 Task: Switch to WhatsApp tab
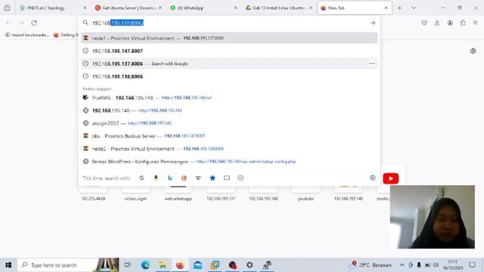[203, 8]
